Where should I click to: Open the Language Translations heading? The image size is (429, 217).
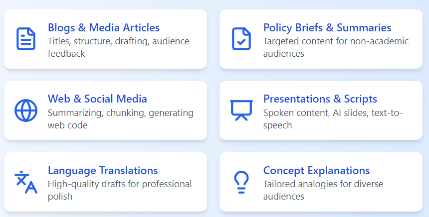tap(103, 171)
